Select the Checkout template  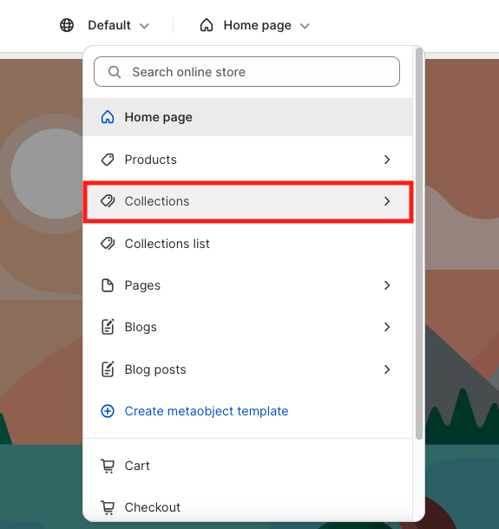click(247, 507)
